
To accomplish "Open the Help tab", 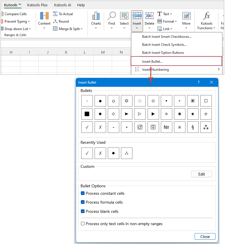I will tap(81, 5).
